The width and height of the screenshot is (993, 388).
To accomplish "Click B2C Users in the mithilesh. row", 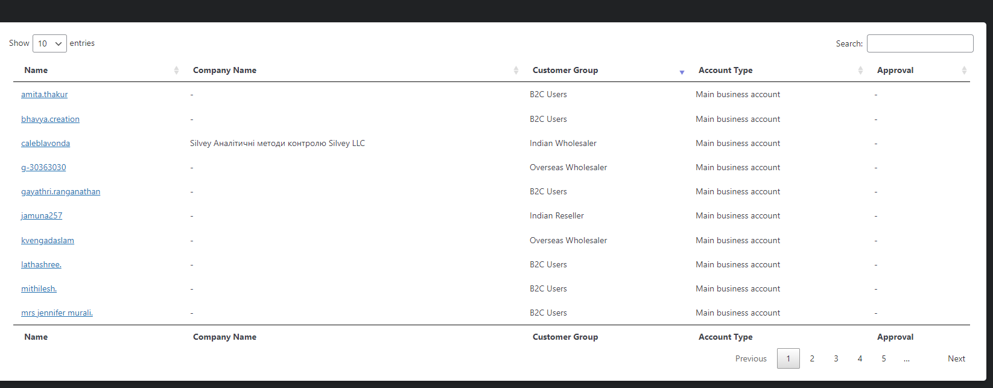I will click(548, 289).
